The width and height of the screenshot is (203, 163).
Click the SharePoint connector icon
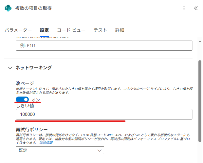pyautogui.click(x=8, y=8)
